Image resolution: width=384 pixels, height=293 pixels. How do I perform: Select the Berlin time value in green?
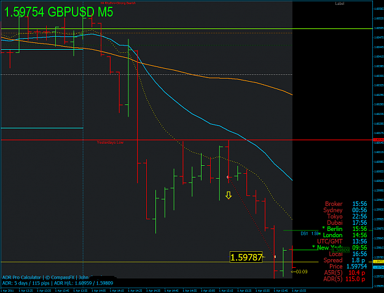[359, 229]
